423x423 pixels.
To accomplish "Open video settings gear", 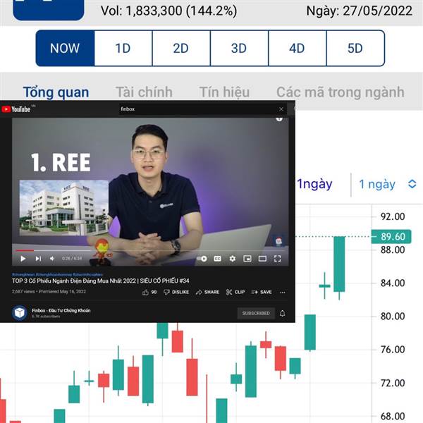I will [232, 259].
